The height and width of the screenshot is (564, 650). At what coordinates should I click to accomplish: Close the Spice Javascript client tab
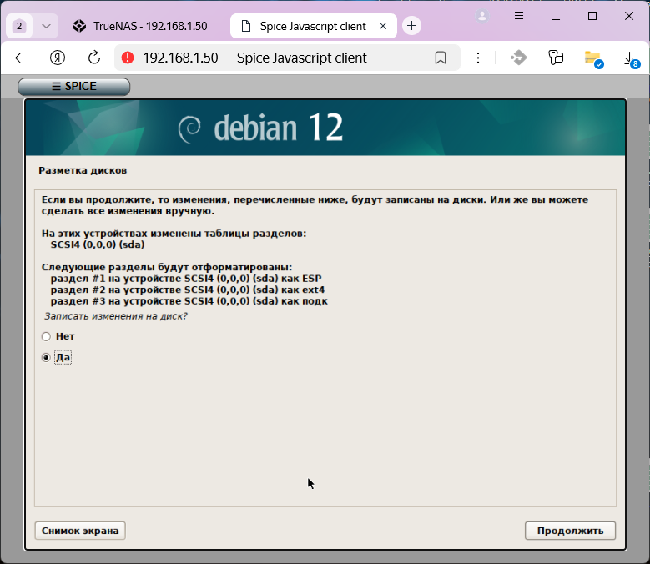pos(383,26)
